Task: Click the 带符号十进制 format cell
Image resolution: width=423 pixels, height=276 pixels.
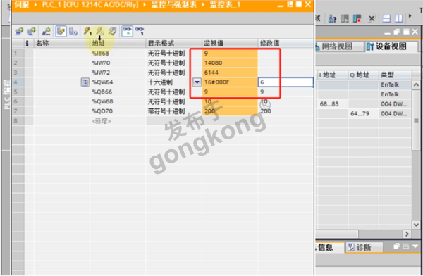Action: (x=174, y=111)
